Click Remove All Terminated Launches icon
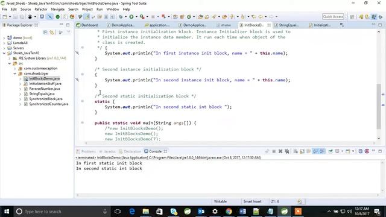 [287, 151]
